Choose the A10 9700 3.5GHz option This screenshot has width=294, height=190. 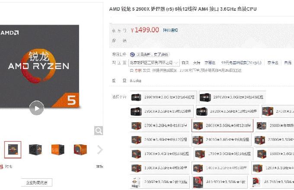point(219,182)
